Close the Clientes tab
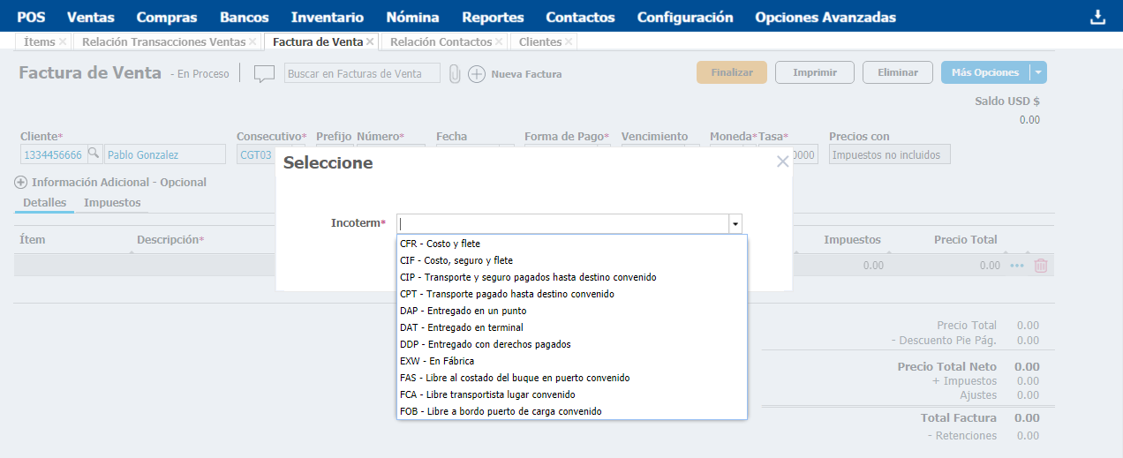 coord(569,41)
